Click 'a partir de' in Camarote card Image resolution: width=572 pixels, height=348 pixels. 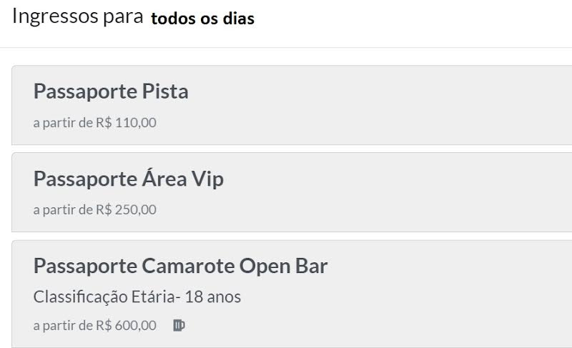point(63,325)
